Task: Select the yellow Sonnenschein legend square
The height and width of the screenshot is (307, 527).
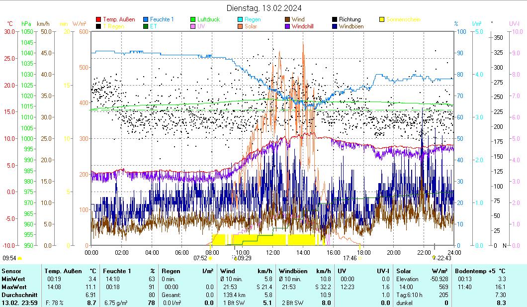Action: click(382, 19)
